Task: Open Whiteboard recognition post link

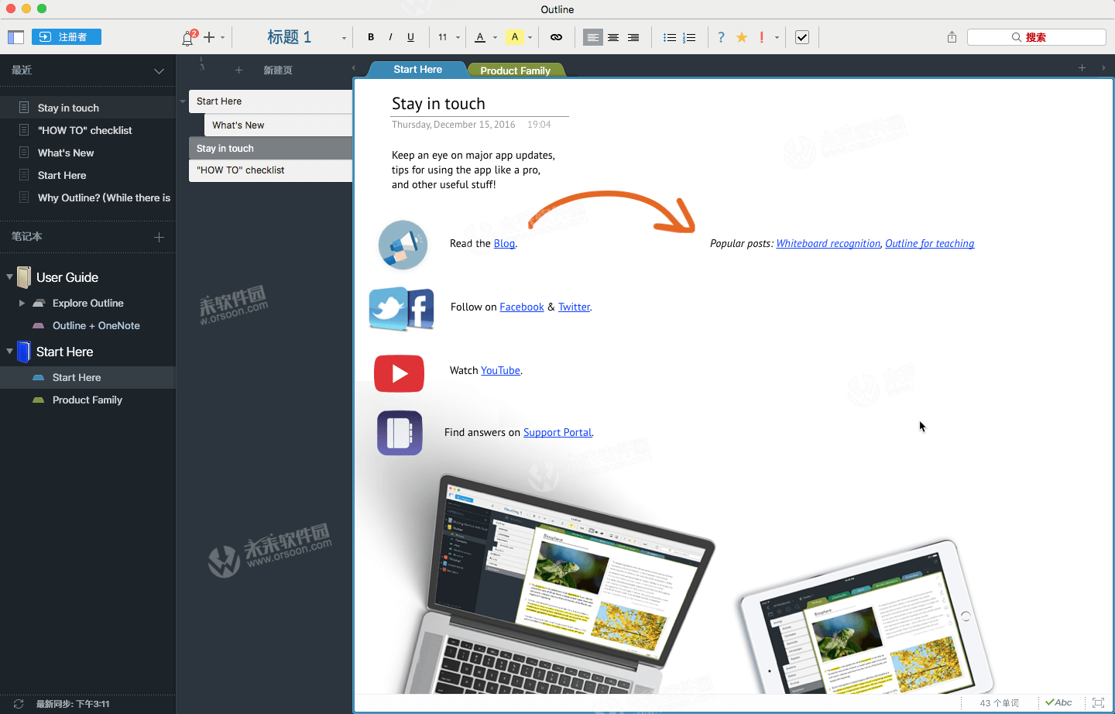Action: coord(828,243)
